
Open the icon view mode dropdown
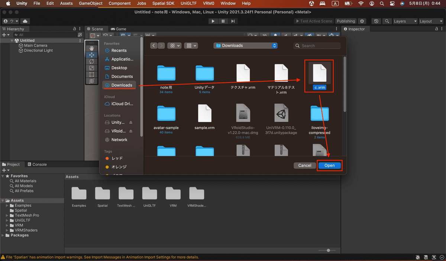[174, 45]
